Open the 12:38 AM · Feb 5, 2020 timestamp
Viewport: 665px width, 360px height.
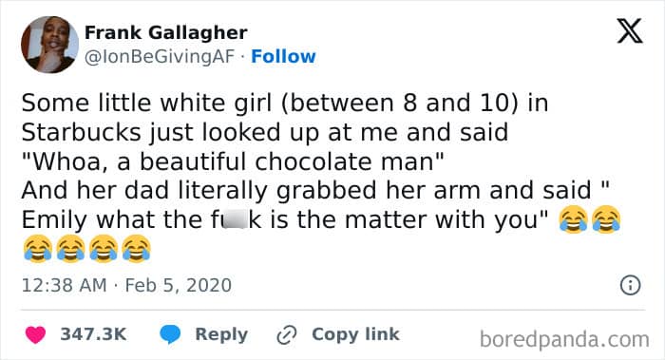click(x=126, y=285)
